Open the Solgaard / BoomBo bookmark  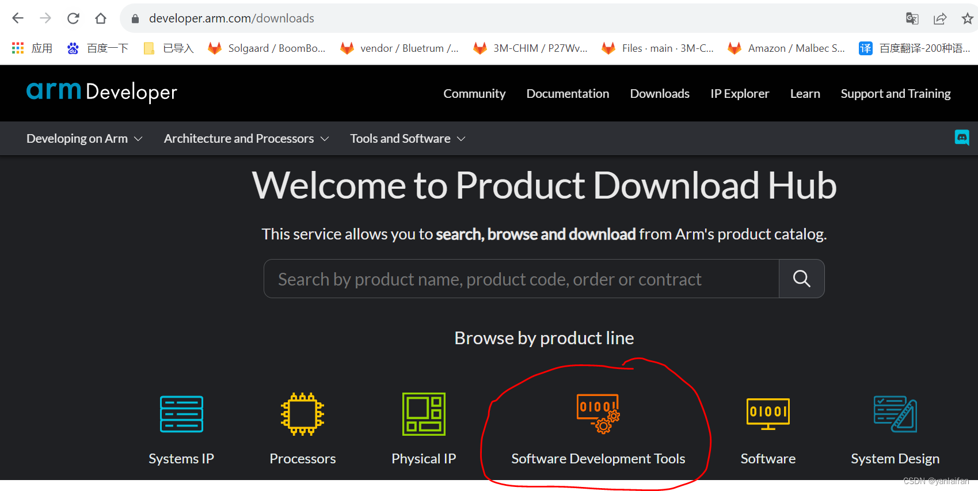(x=267, y=48)
